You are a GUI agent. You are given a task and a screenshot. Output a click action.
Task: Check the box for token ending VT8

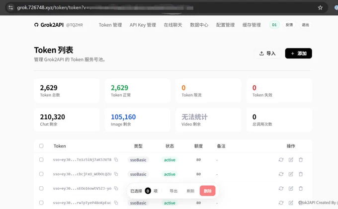pos(41,159)
